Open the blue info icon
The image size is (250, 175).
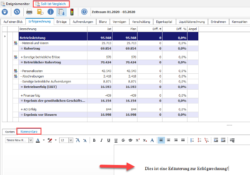50,12
